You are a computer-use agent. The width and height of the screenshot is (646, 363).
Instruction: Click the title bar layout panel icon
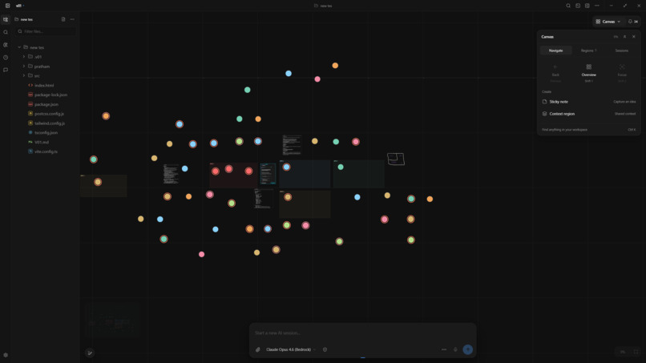click(x=587, y=6)
